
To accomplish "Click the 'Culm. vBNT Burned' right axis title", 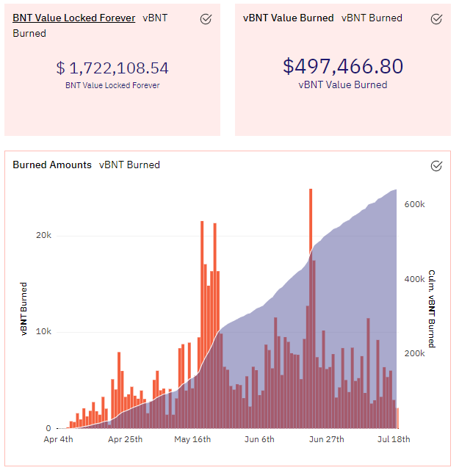I will pyautogui.click(x=432, y=309).
